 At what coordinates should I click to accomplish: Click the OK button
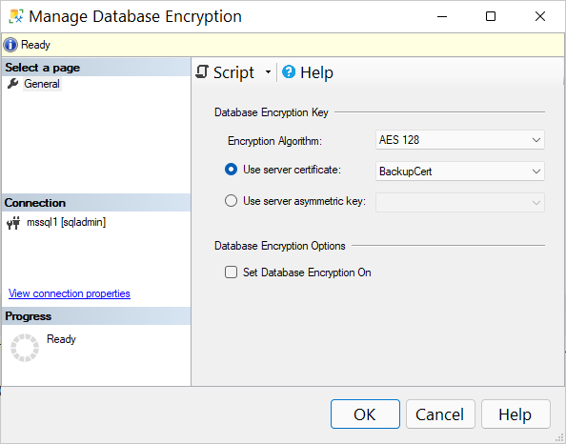(365, 414)
